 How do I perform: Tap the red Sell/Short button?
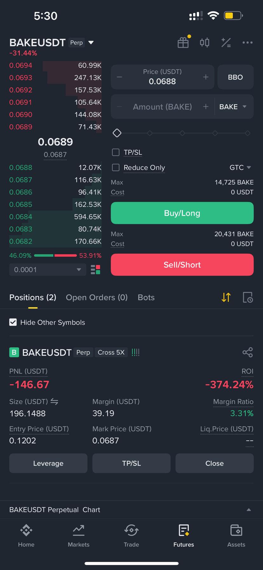tap(182, 265)
